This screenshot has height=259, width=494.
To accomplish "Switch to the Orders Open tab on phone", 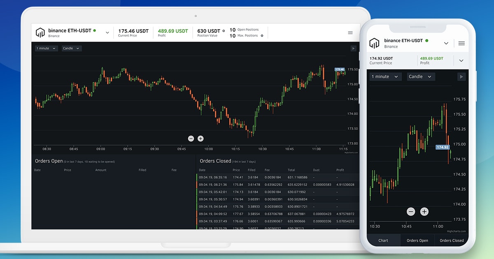I will (417, 240).
